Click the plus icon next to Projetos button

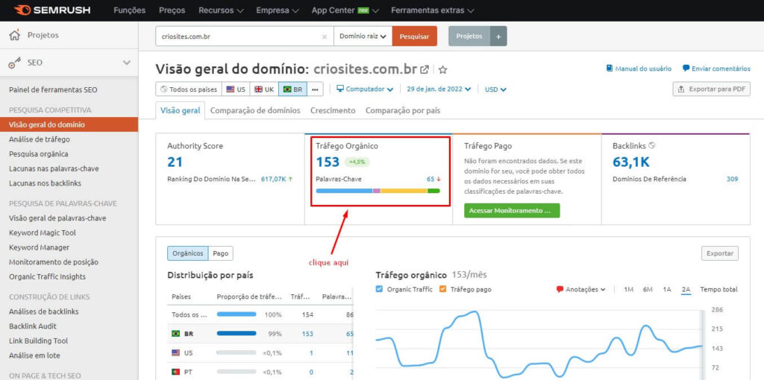[x=498, y=37]
